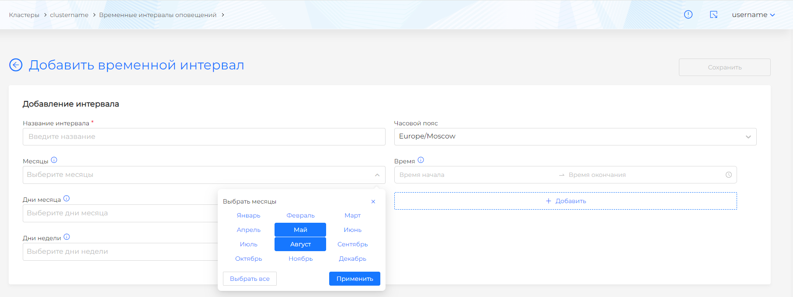This screenshot has width=793, height=297.
Task: Select Февраль in month picker
Action: [x=300, y=215]
